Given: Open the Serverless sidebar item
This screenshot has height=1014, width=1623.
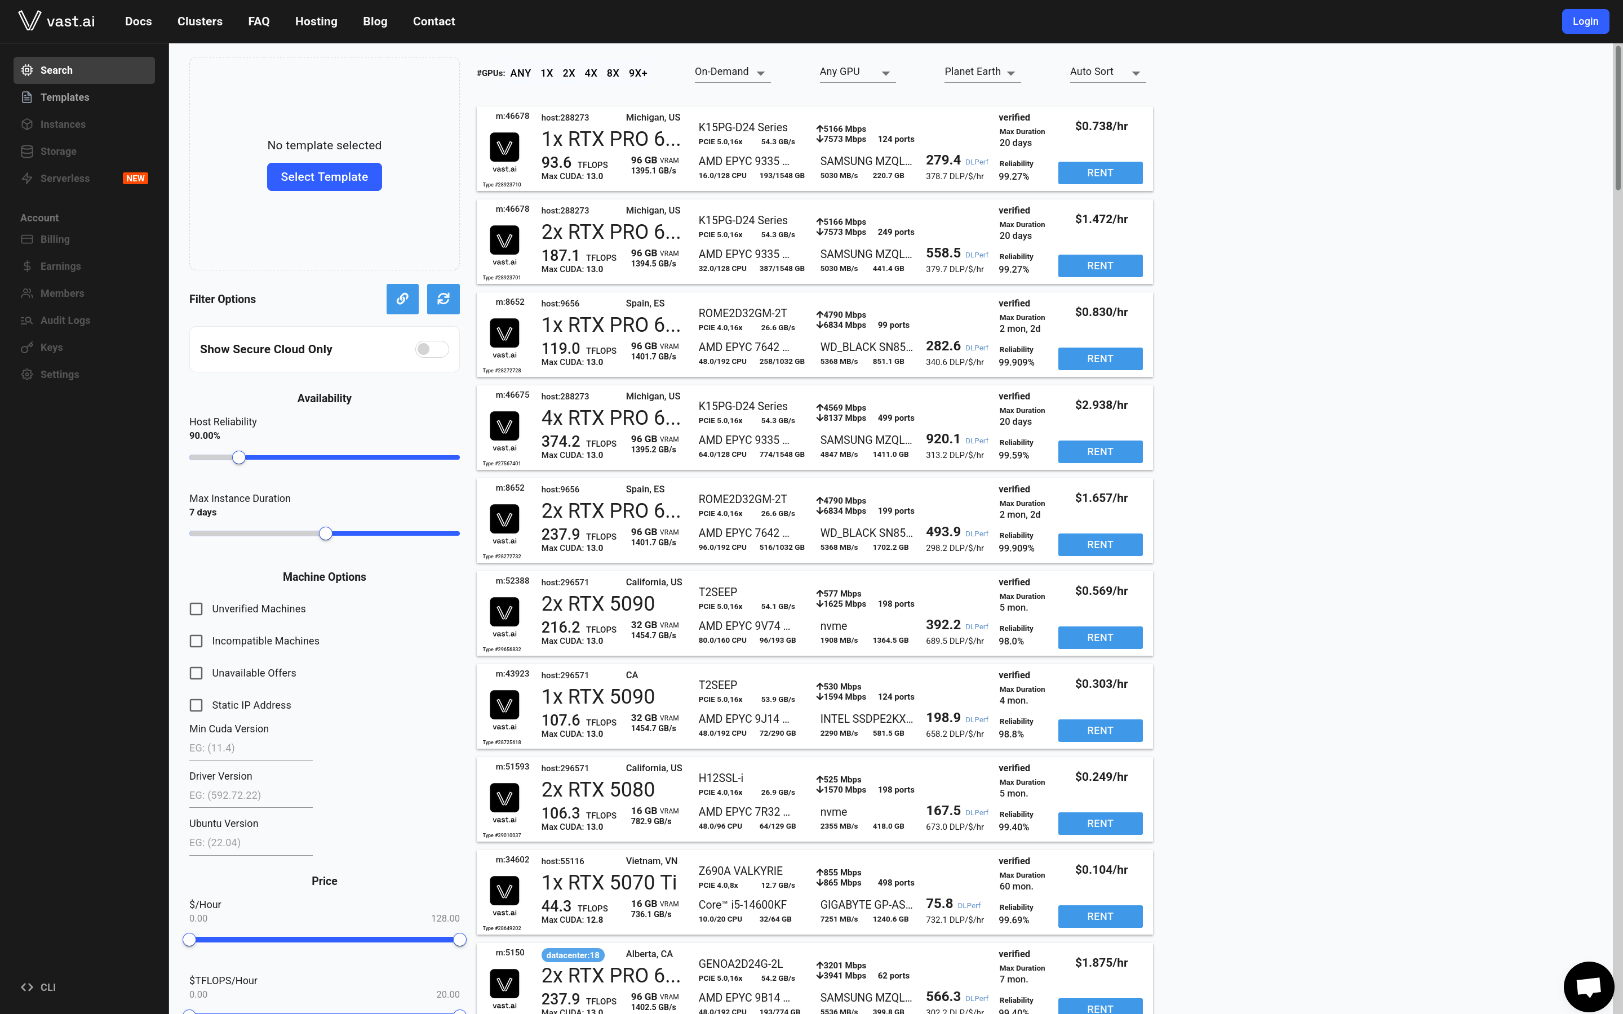Looking at the screenshot, I should (x=64, y=179).
